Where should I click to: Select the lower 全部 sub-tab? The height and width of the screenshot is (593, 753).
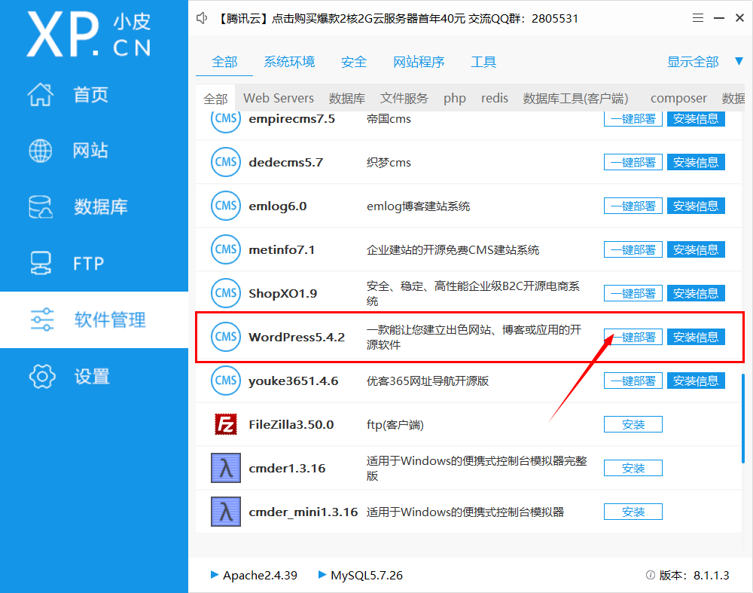(215, 99)
